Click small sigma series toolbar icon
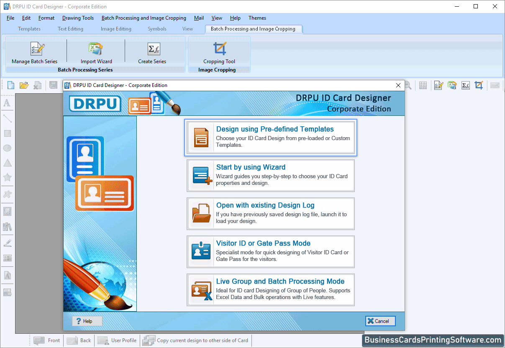The image size is (505, 348). [466, 85]
